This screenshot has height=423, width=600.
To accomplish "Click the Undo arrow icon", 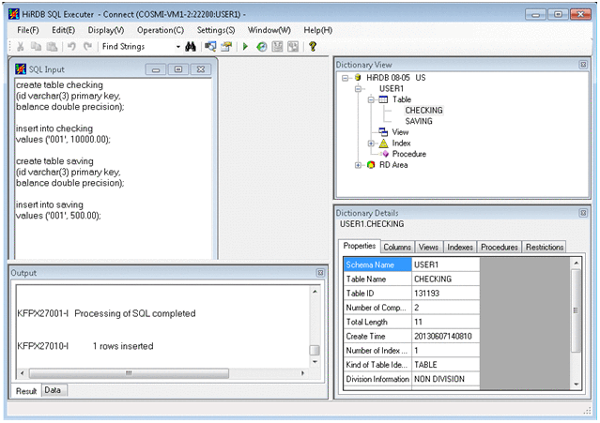I will pyautogui.click(x=71, y=46).
